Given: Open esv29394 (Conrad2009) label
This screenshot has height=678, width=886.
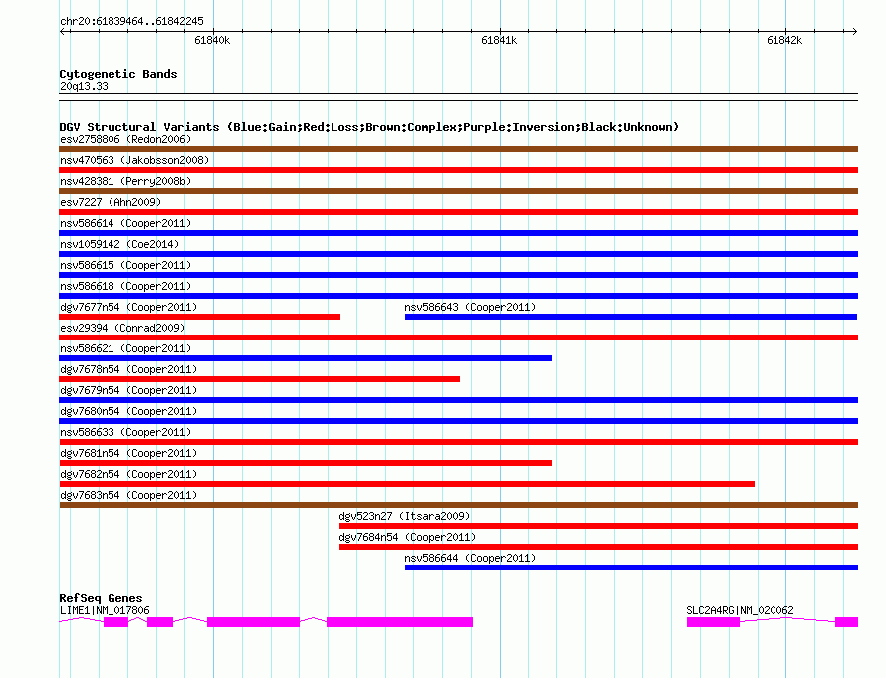Looking at the screenshot, I should pyautogui.click(x=122, y=328).
